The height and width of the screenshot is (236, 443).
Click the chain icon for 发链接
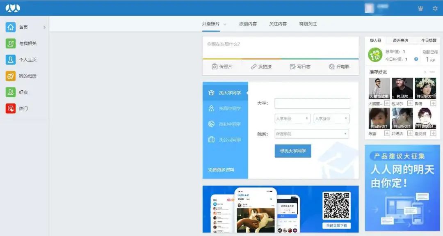(x=253, y=67)
